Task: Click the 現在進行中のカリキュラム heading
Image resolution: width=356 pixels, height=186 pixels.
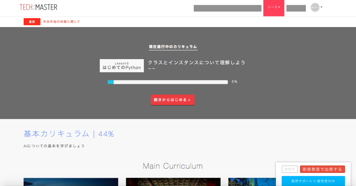Action: coord(173,47)
